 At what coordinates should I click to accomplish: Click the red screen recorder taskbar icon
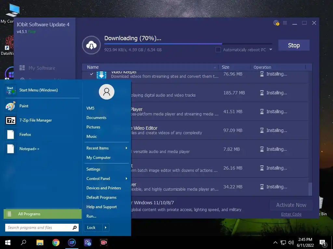(104, 243)
